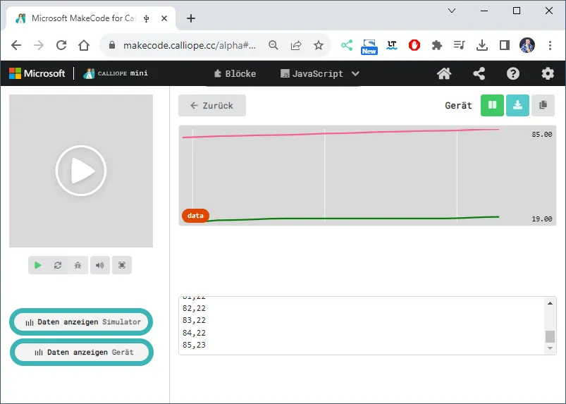Switch to the Blöcke editor tab
This screenshot has width=566, height=404.
pos(235,73)
